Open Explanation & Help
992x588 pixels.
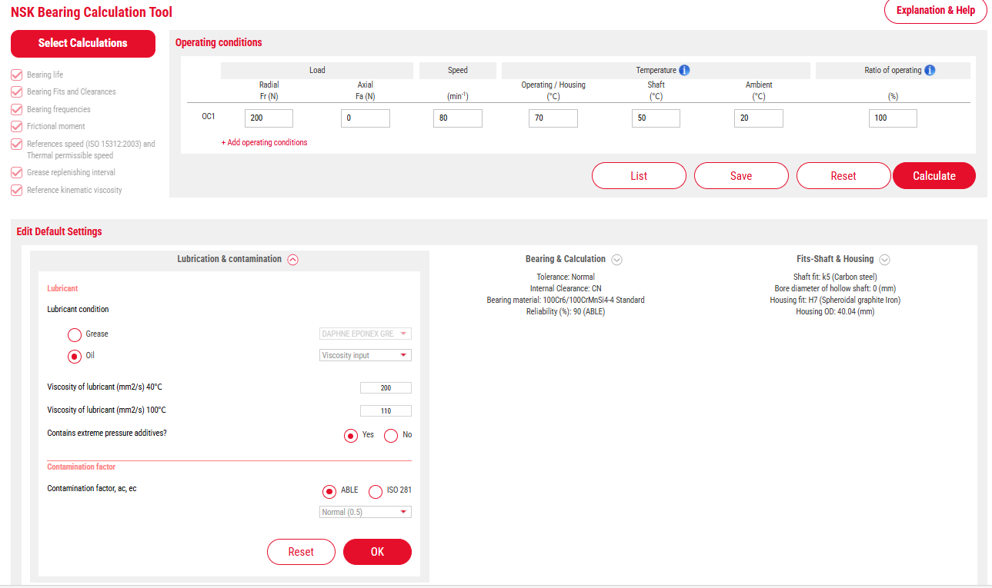935,11
